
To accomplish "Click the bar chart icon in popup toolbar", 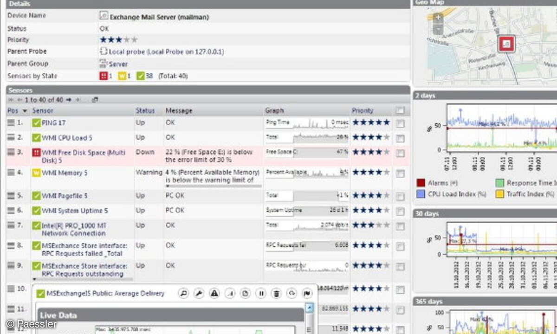I will 230,293.
